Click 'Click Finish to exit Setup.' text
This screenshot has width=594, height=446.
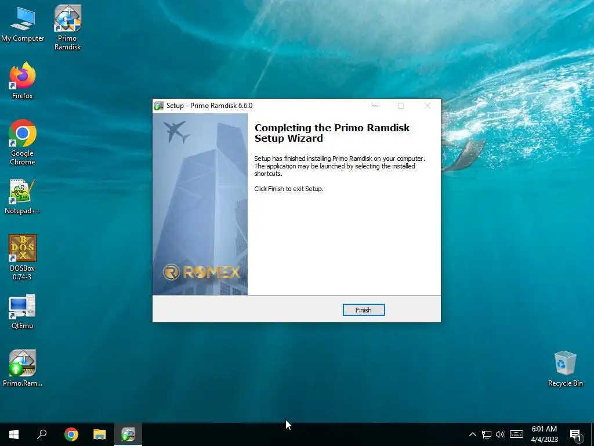tap(289, 189)
